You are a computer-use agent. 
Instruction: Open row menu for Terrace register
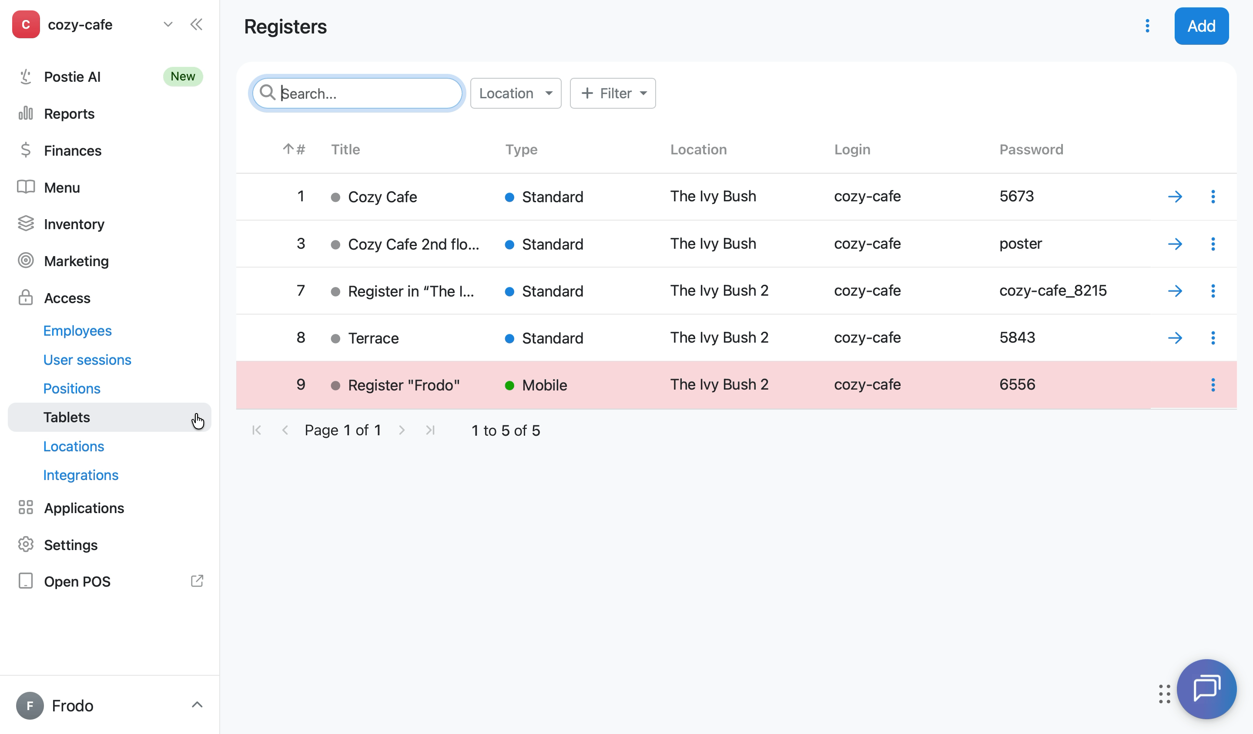1213,338
